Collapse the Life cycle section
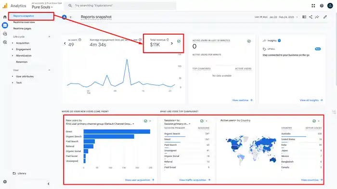The image size is (337, 189). point(49,36)
